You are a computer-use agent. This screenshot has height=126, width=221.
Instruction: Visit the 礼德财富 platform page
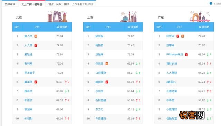point(172,91)
